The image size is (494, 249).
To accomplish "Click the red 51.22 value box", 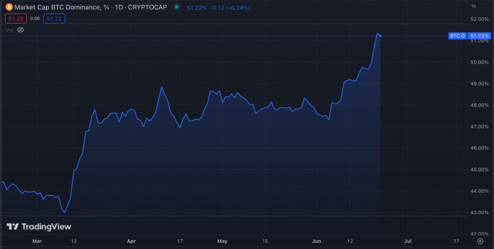I will (x=14, y=19).
